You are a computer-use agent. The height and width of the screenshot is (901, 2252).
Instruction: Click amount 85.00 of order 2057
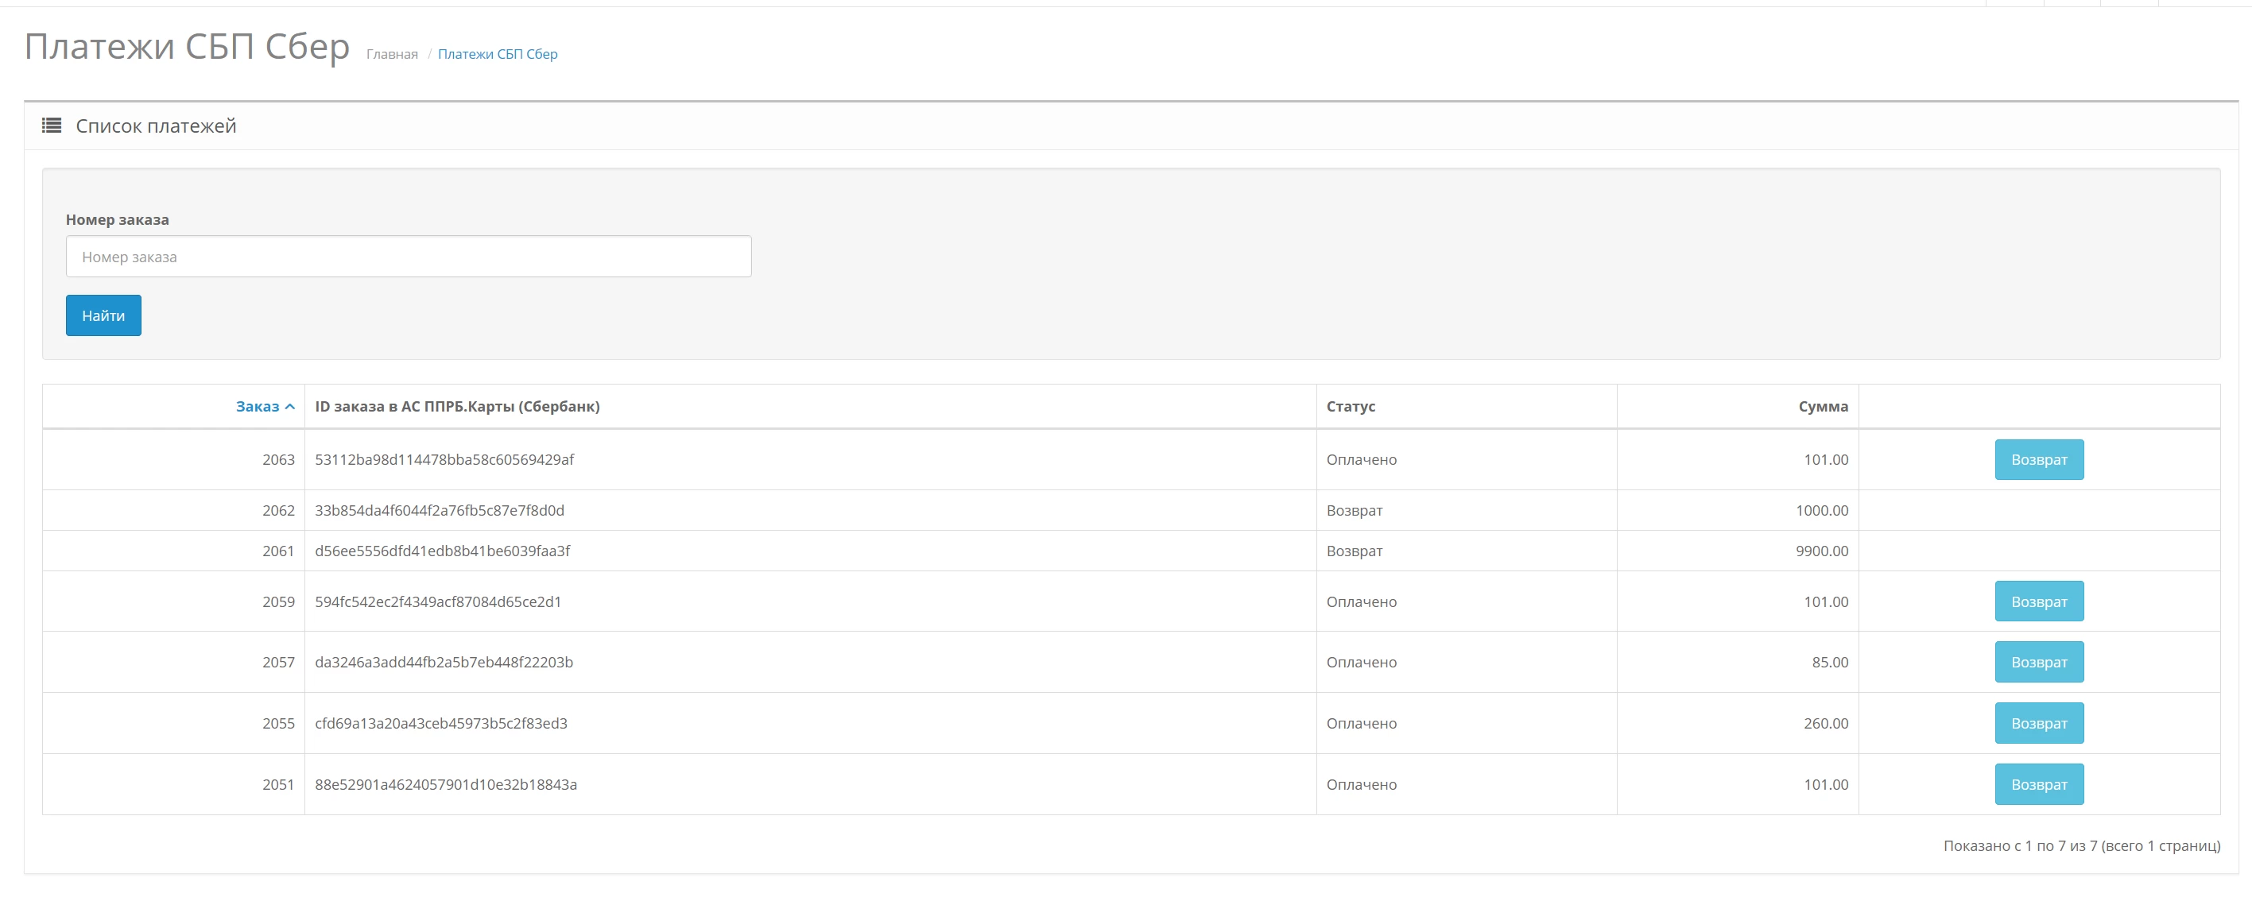click(1830, 663)
